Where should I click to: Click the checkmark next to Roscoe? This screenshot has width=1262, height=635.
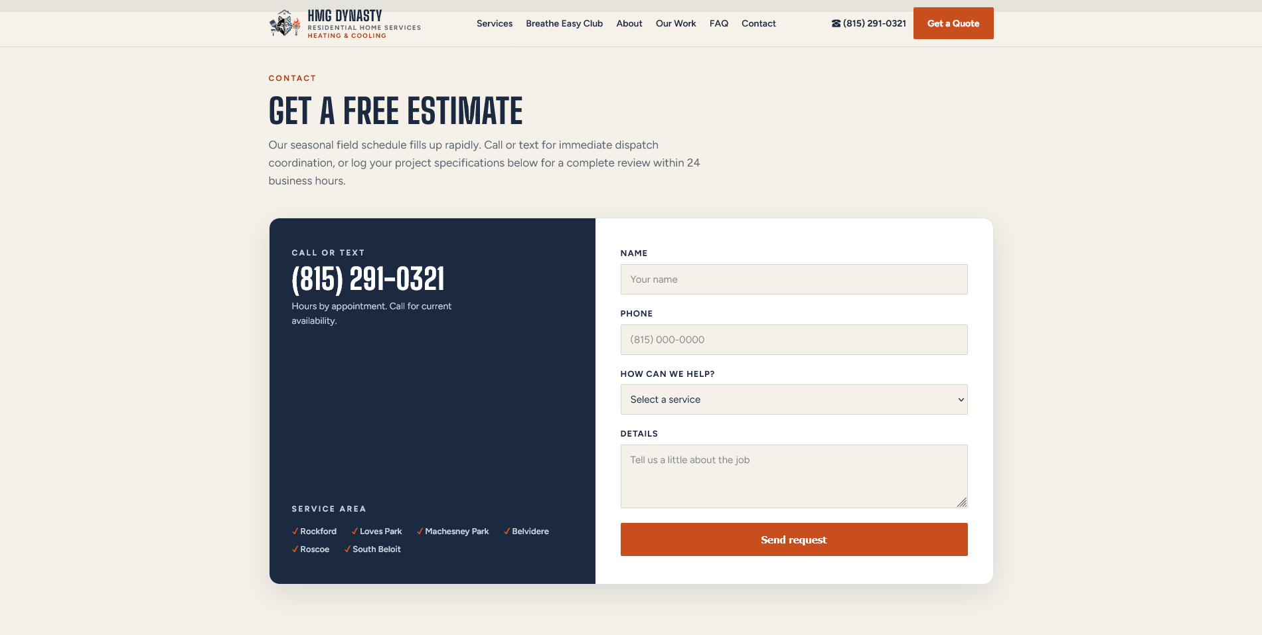click(x=295, y=549)
